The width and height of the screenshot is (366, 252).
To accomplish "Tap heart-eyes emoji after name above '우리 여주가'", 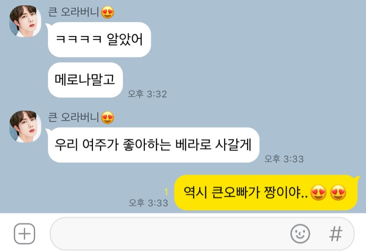I will (108, 117).
